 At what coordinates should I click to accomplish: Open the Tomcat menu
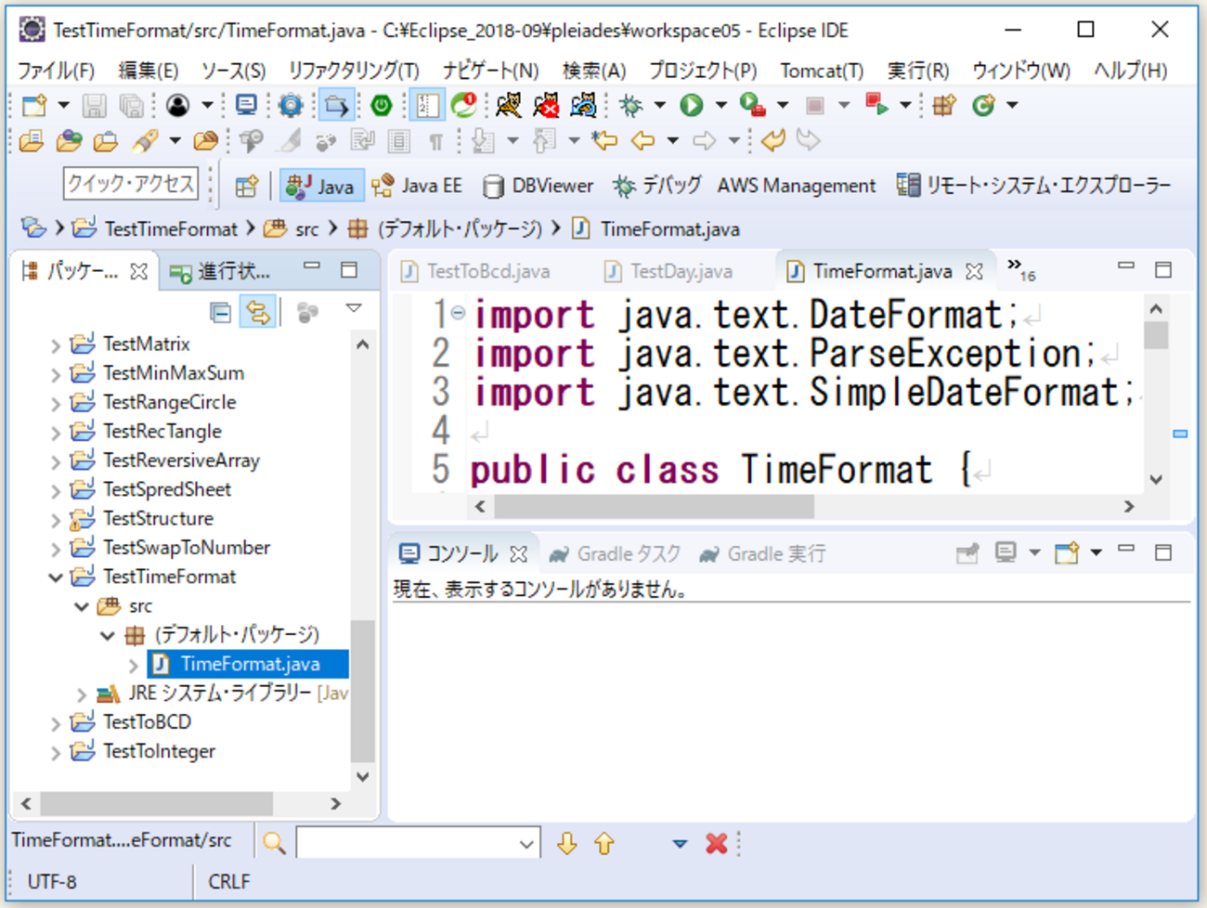coord(821,70)
